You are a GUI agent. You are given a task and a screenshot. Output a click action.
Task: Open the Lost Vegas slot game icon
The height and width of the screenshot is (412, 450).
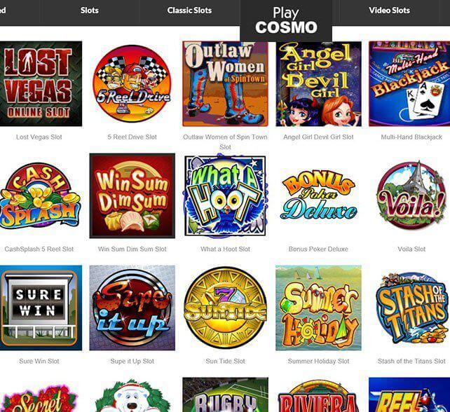[x=41, y=84]
